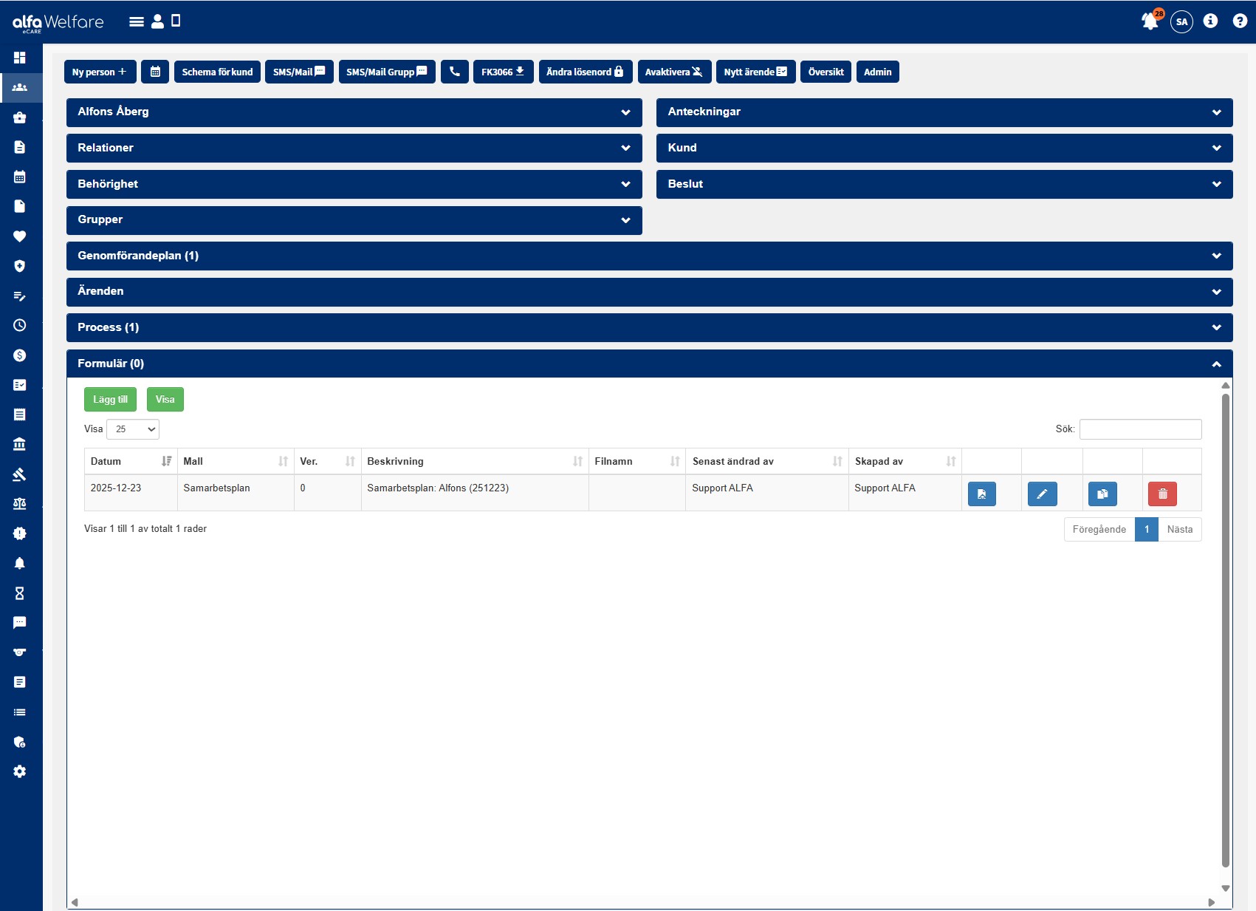Delete the Samarbetsplan form row
Image resolution: width=1256 pixels, height=911 pixels.
tap(1162, 494)
